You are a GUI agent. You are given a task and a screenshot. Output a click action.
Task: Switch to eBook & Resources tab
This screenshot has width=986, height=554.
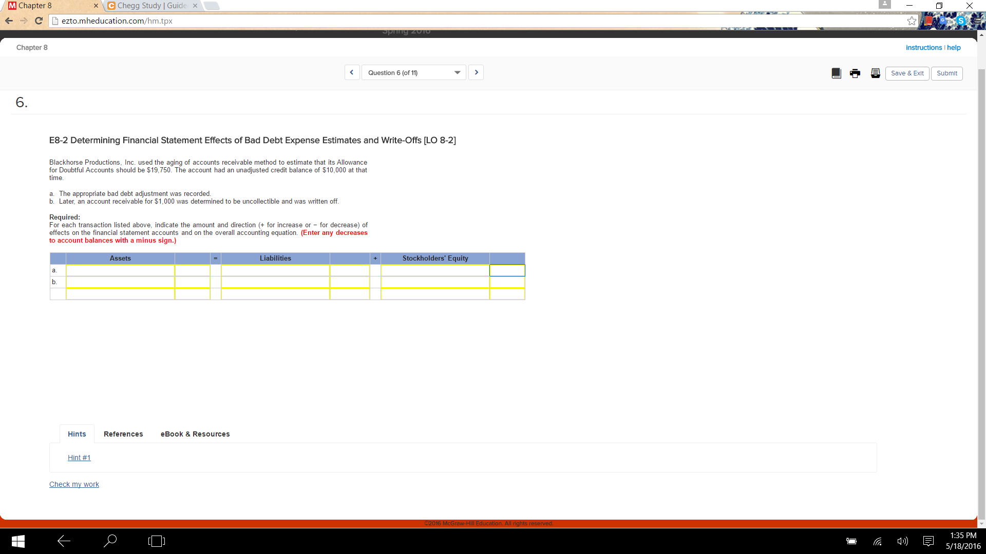click(x=195, y=434)
